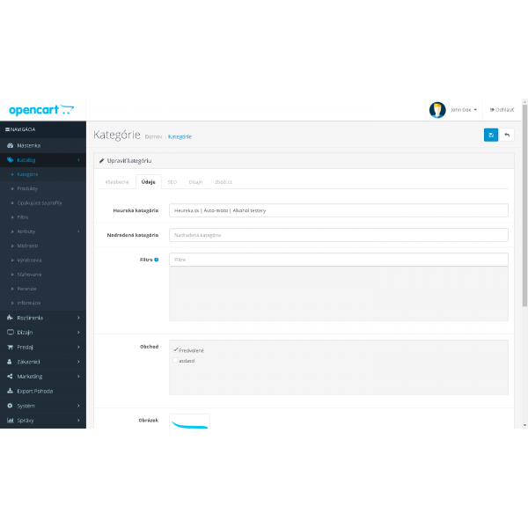The height and width of the screenshot is (528, 528).
Task: Click the Nadradená kategória input field
Action: point(339,235)
